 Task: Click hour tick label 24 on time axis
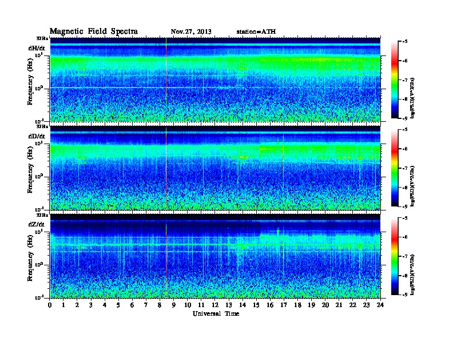coord(380,305)
